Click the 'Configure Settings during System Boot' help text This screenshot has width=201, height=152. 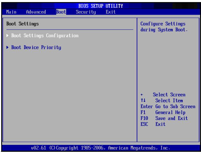tap(164, 27)
